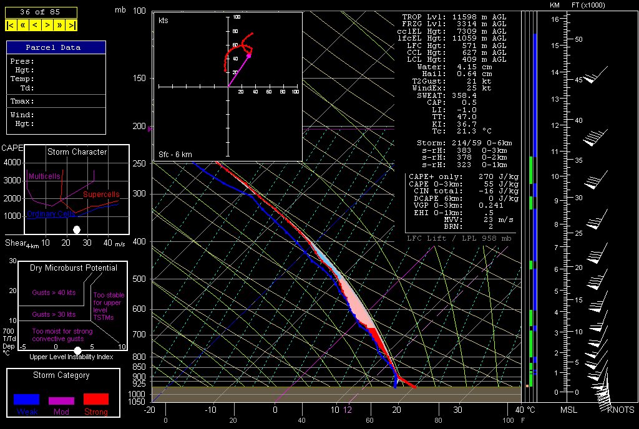Screen dimensions: 639x429
Task: Click the magenta storm motion dot on hodograph
Action: [x=249, y=55]
